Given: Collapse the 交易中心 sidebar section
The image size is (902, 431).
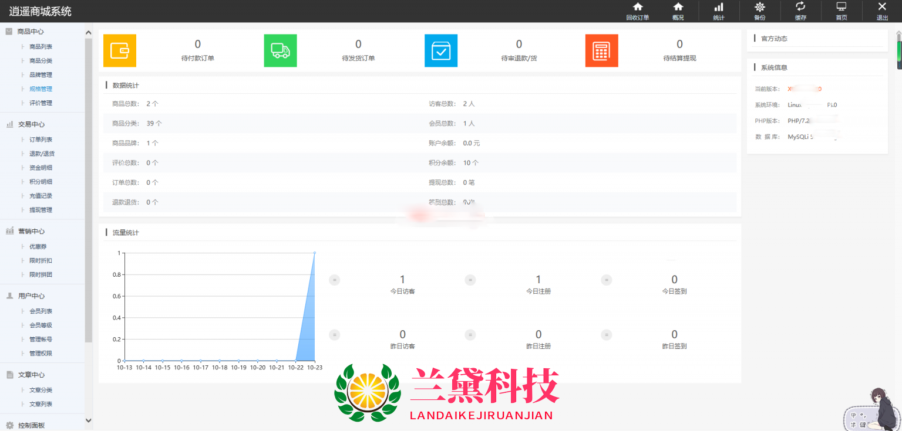Looking at the screenshot, I should [31, 124].
